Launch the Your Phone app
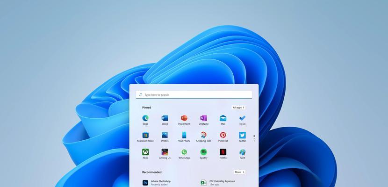The image size is (388, 187). [x=184, y=137]
